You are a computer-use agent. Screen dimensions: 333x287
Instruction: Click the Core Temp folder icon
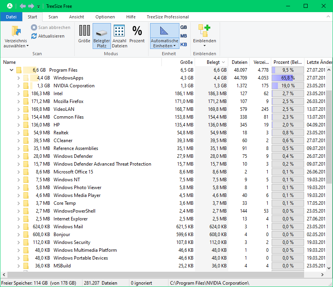click(26, 203)
